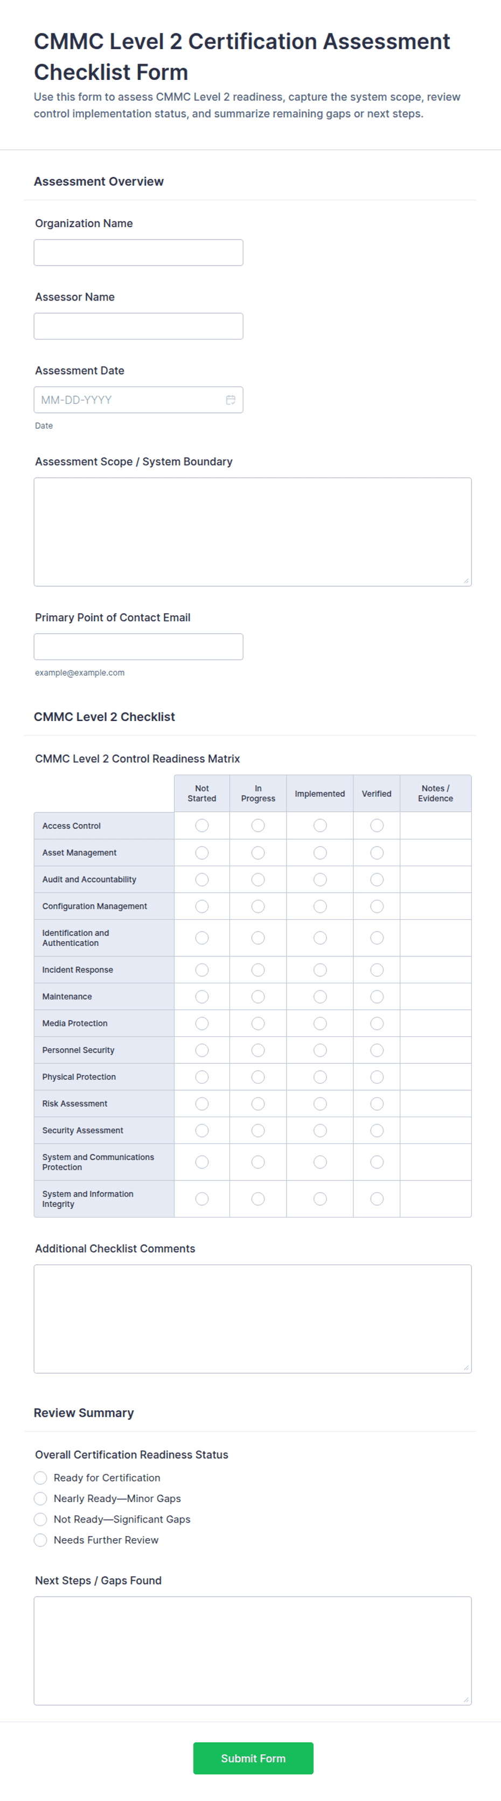Choose Not Ready—Significant Gaps option
501x1801 pixels.
point(40,1519)
